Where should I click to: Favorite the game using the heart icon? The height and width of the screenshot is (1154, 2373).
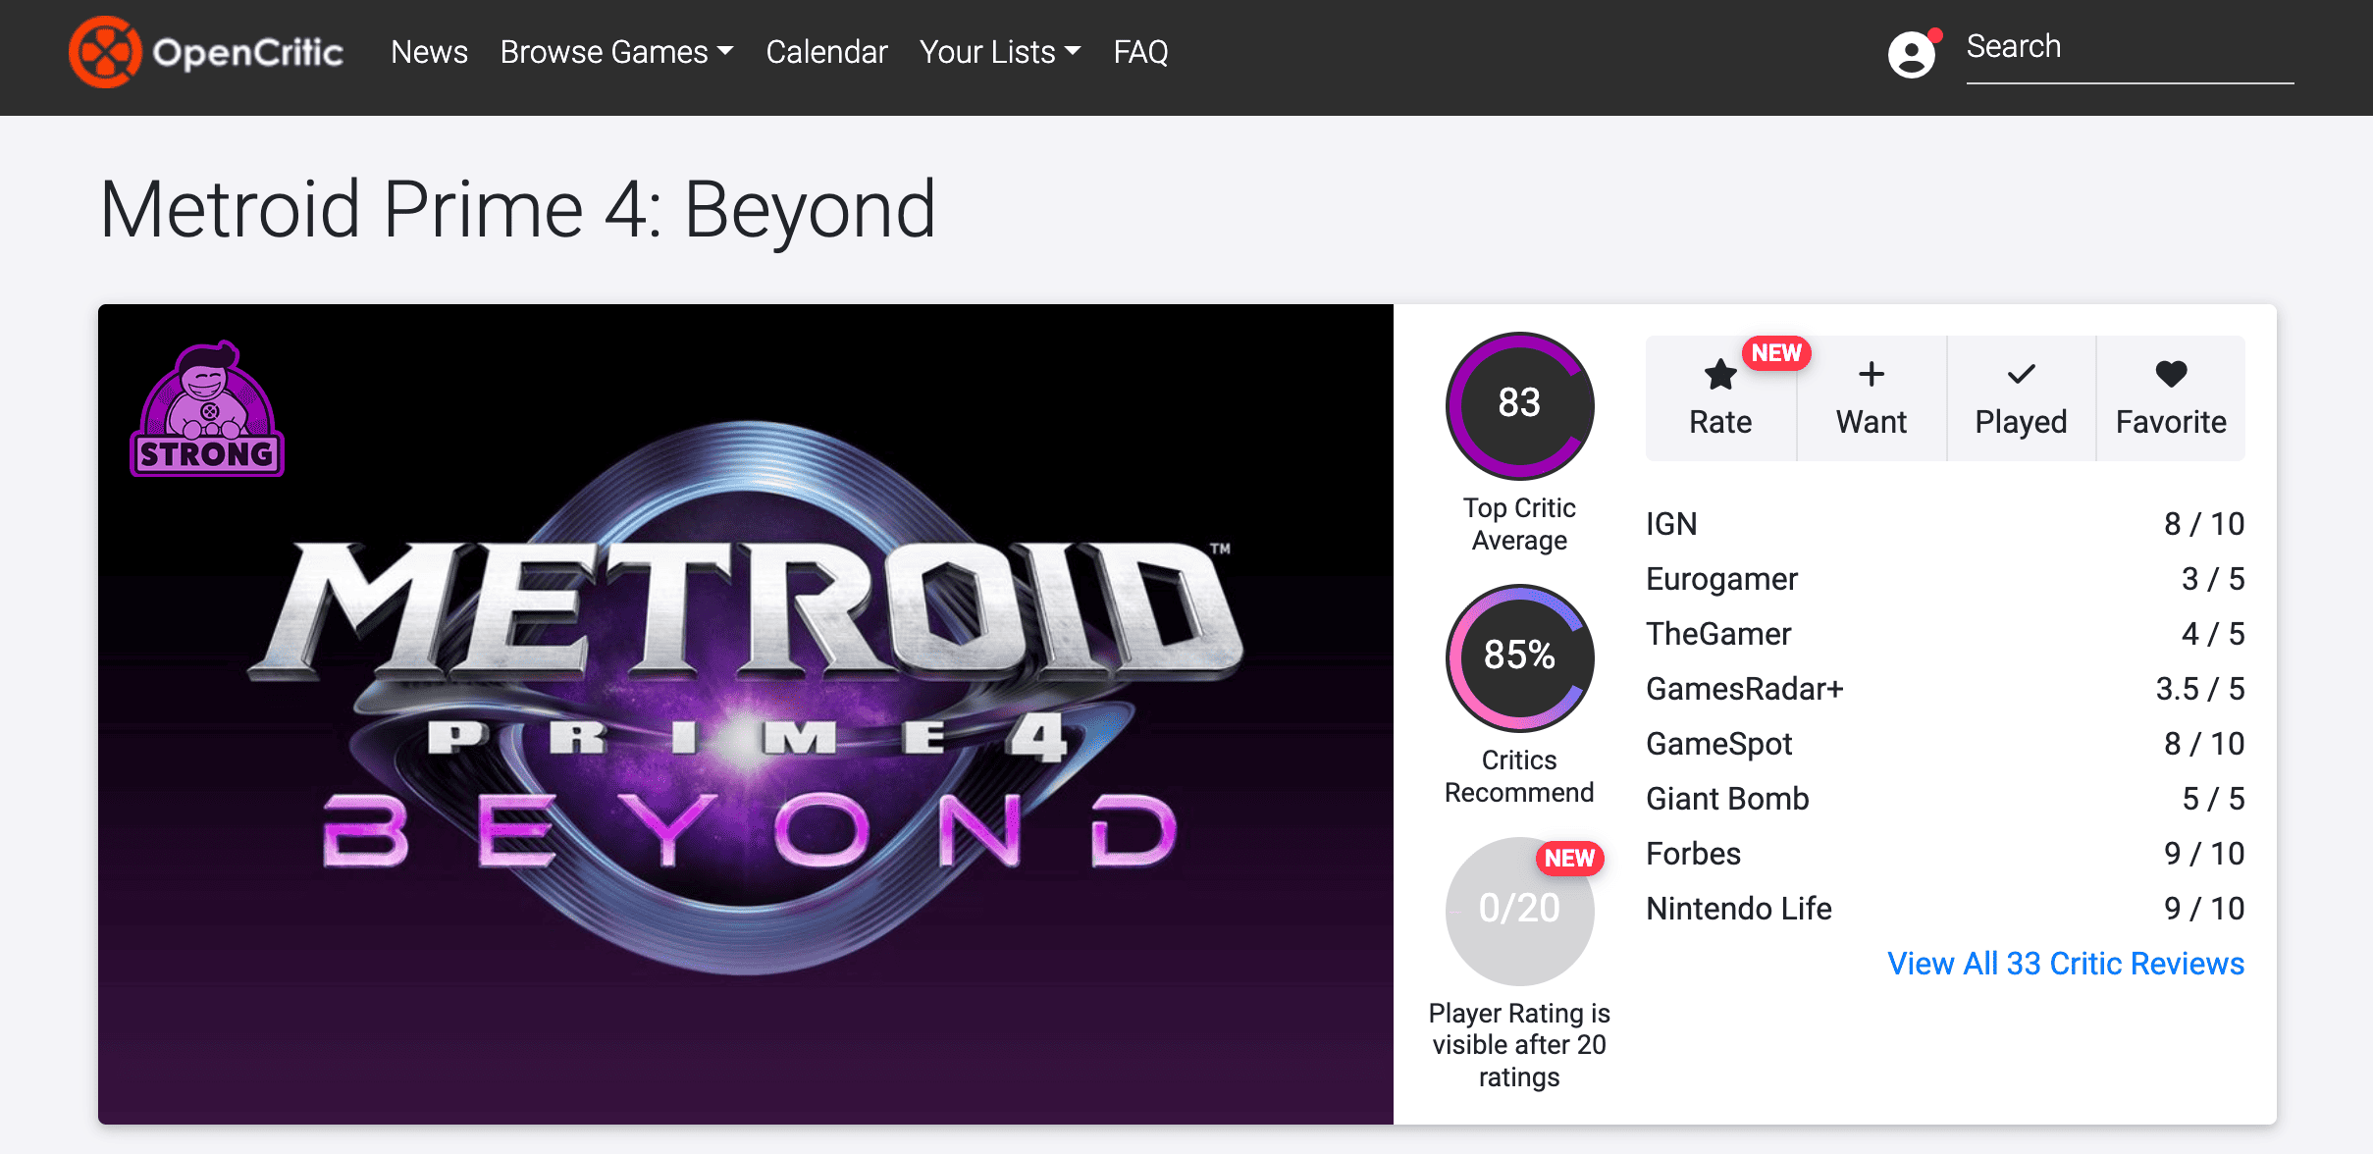pos(2172,373)
